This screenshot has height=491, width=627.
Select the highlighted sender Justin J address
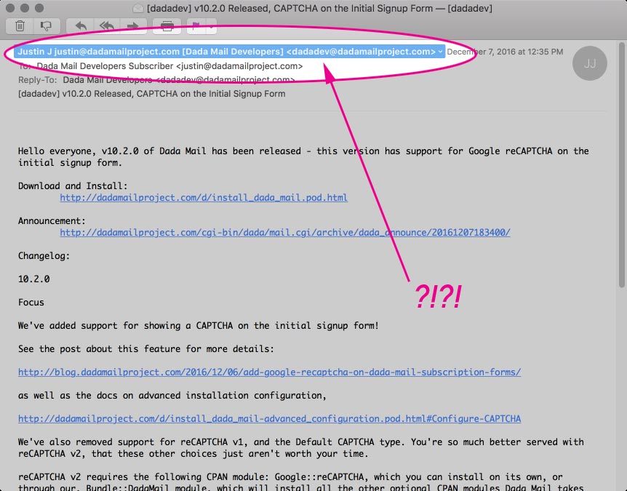[x=229, y=52]
